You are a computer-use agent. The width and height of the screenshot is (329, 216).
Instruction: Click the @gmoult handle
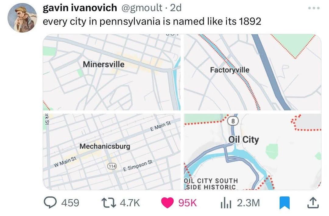142,8
